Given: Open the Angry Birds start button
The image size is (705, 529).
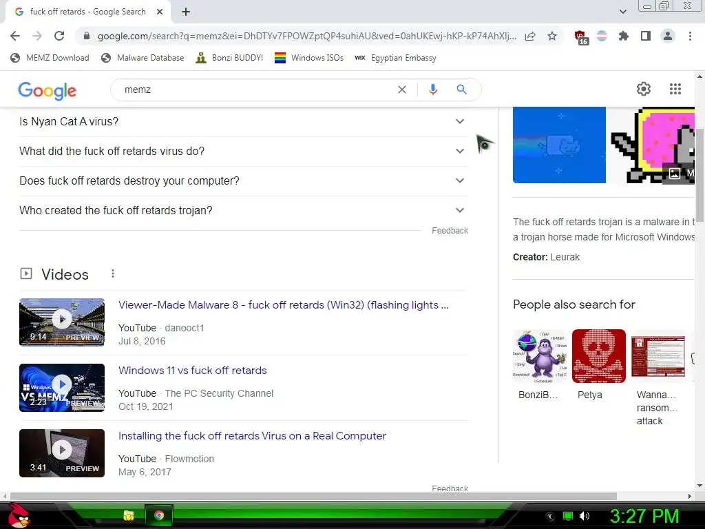Looking at the screenshot, I should 18,515.
